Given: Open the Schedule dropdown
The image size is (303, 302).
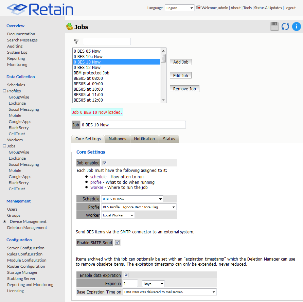Looking at the screenshot, I should [132, 199].
